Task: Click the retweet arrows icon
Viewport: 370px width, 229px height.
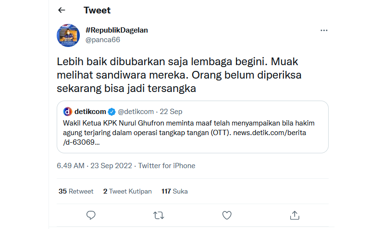Action: [159, 215]
